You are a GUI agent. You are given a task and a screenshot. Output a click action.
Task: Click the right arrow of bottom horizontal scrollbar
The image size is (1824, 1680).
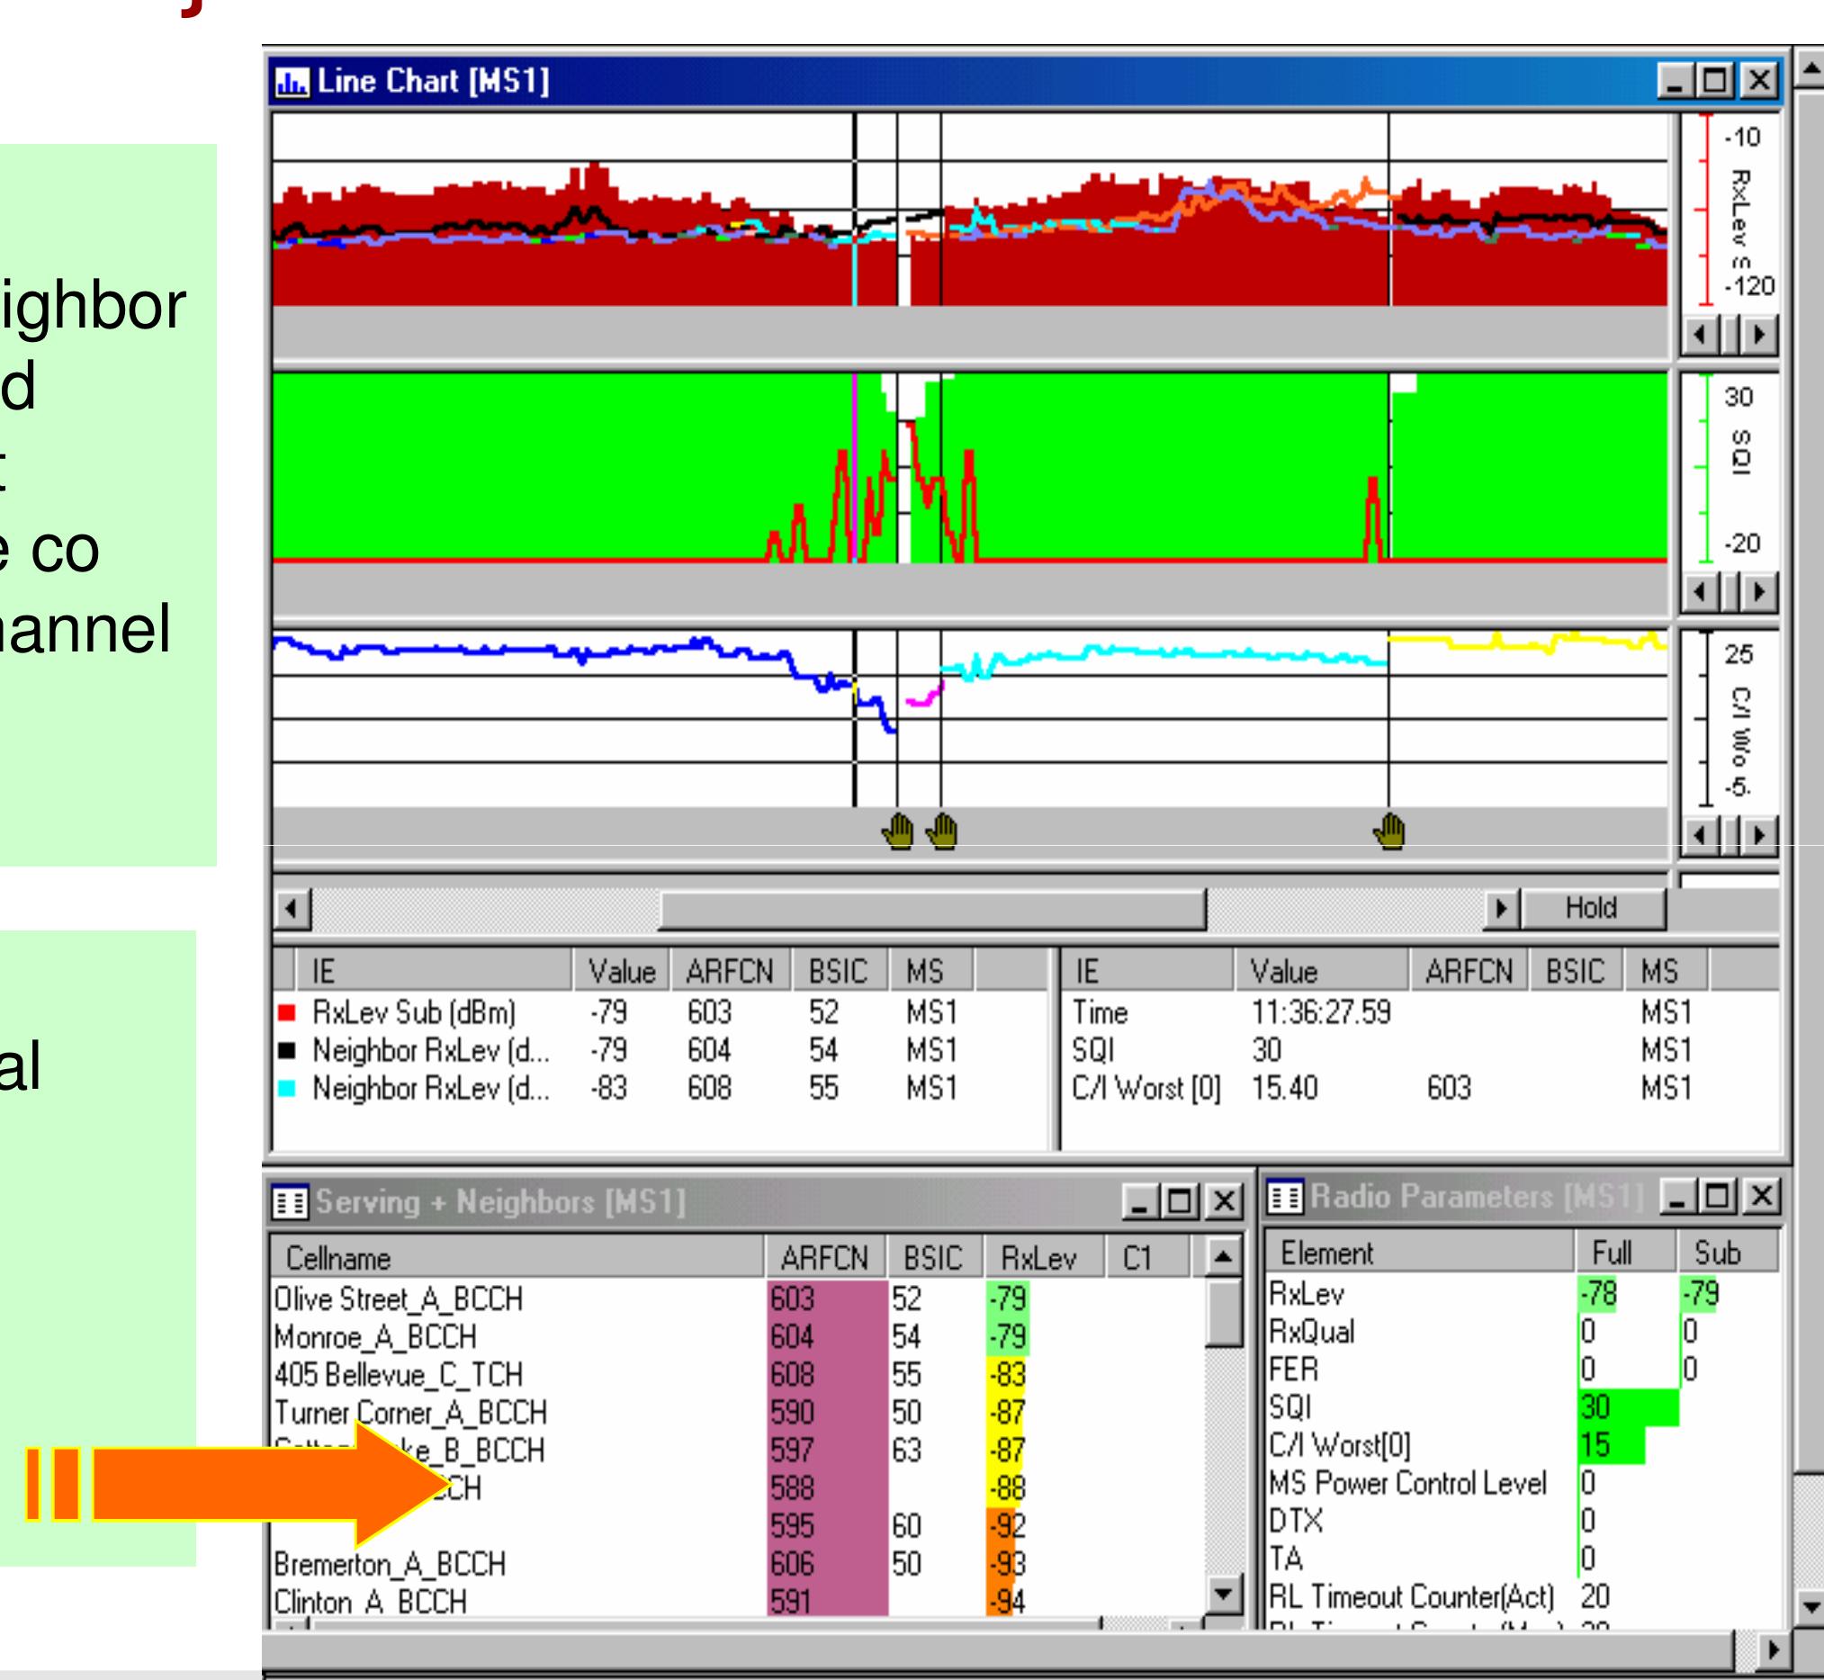(1773, 1649)
